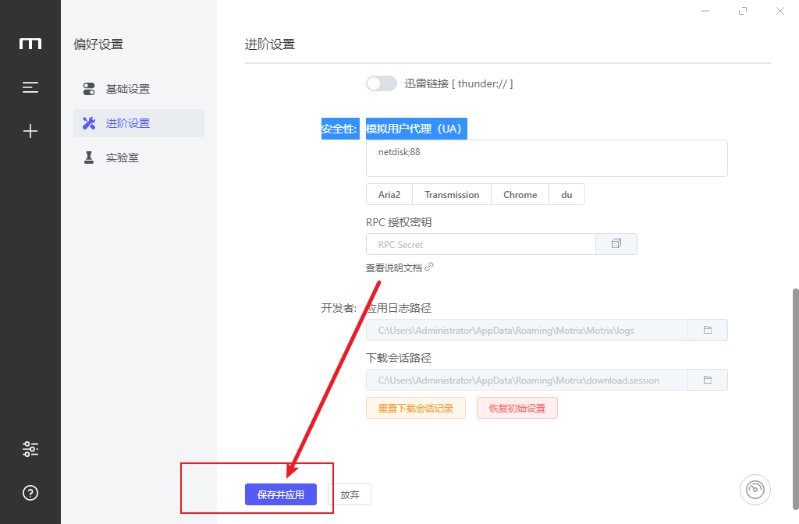Open download session path folder icon

(x=708, y=380)
